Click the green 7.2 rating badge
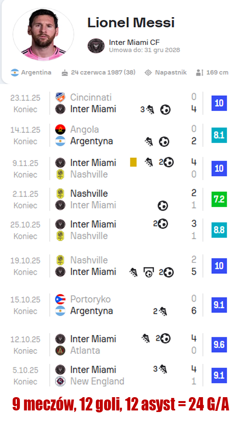Viewport: 235px width, 421px height. click(x=219, y=199)
